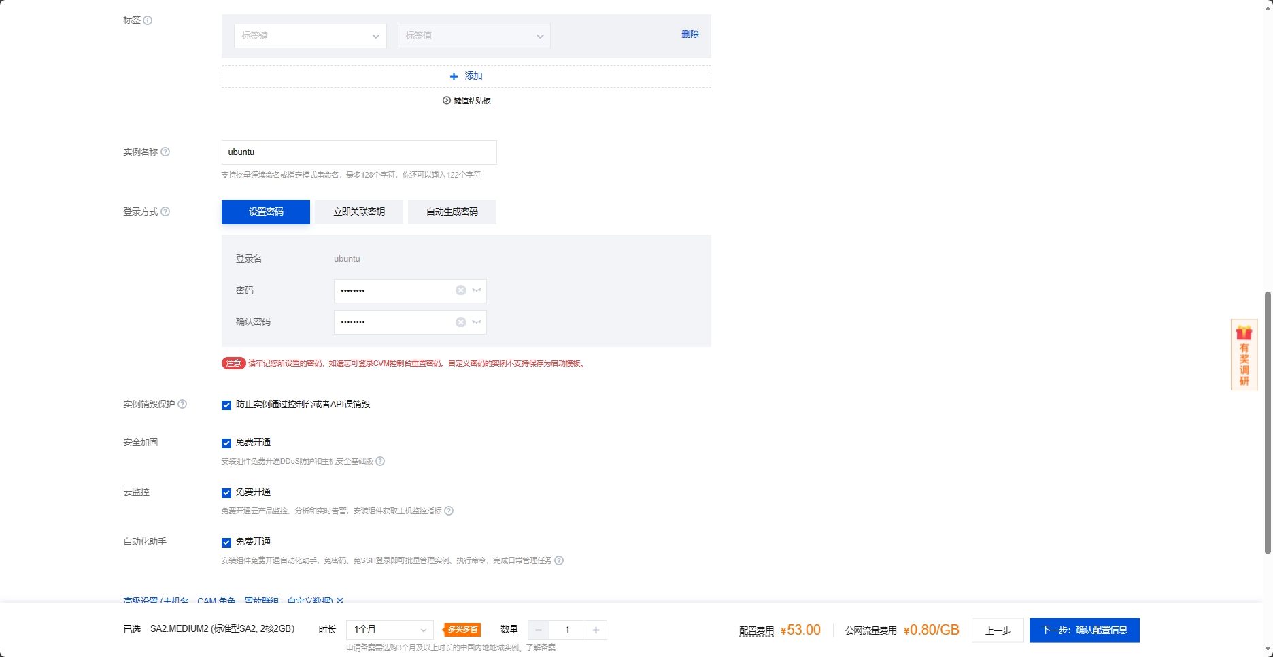
Task: Click the page vertical scrollbar thumb
Action: pyautogui.click(x=1268, y=423)
